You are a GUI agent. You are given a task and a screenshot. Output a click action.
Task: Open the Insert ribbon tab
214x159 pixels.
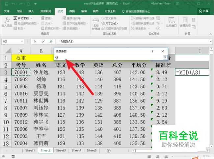[x=31, y=11]
